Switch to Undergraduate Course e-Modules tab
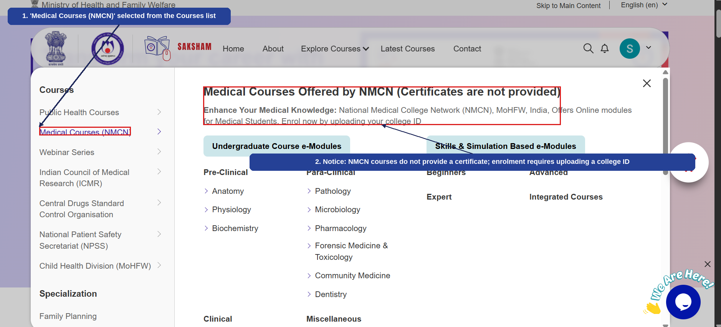 (277, 146)
